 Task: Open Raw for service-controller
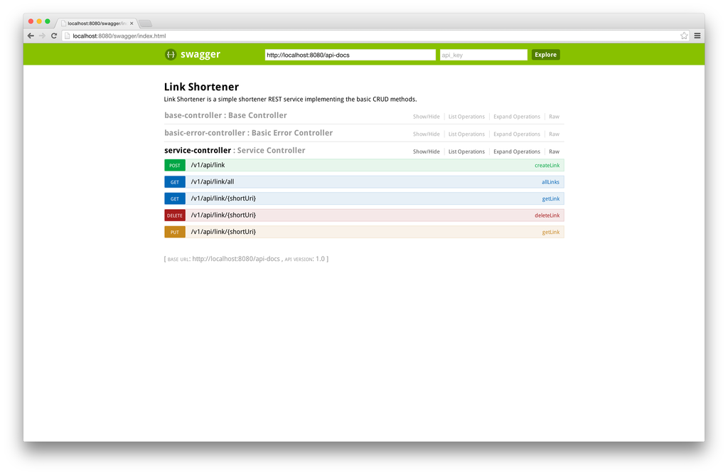[554, 152]
